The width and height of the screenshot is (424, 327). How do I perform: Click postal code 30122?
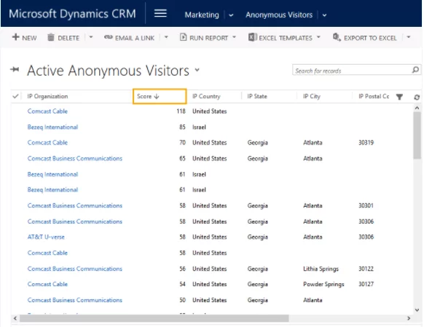tap(366, 269)
